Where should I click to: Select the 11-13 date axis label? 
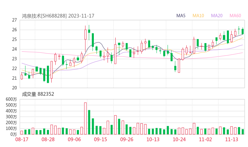pos(232,139)
